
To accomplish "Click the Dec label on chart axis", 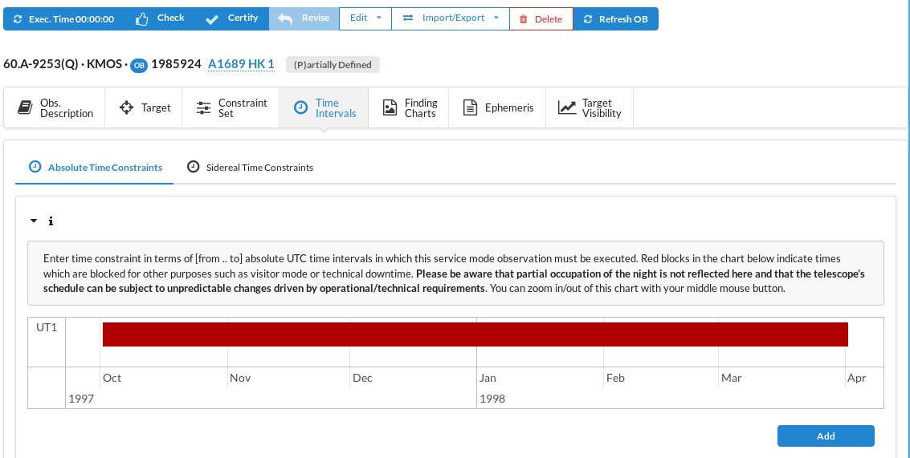I will 363,378.
